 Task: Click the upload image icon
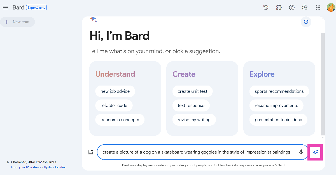point(90,152)
